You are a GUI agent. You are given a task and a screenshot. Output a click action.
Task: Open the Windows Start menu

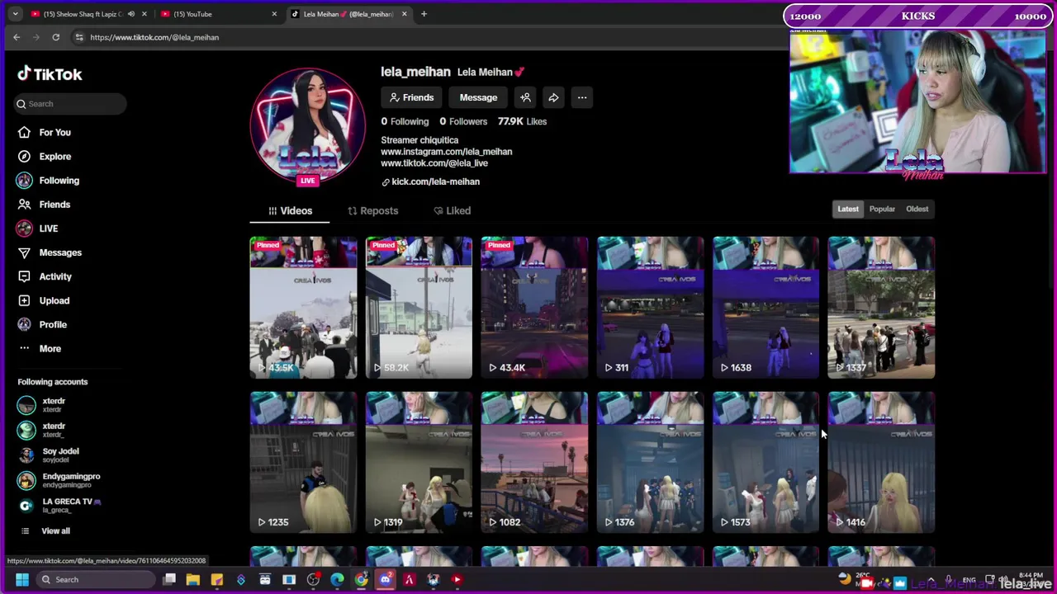[22, 579]
